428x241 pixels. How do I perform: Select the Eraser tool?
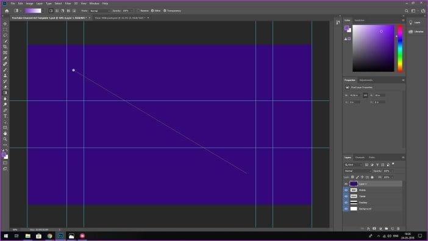(x=5, y=87)
